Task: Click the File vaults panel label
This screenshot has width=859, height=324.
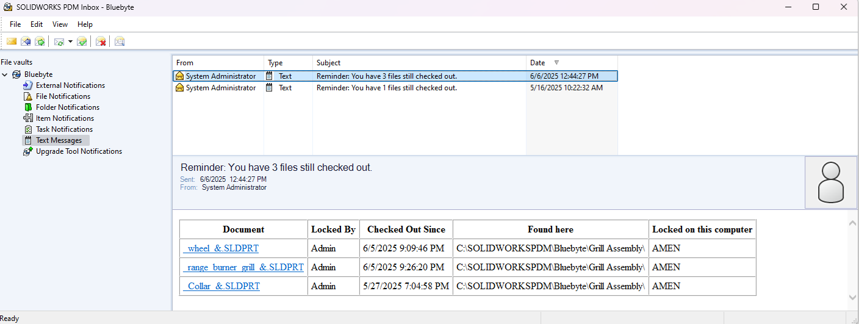Action: tap(16, 62)
